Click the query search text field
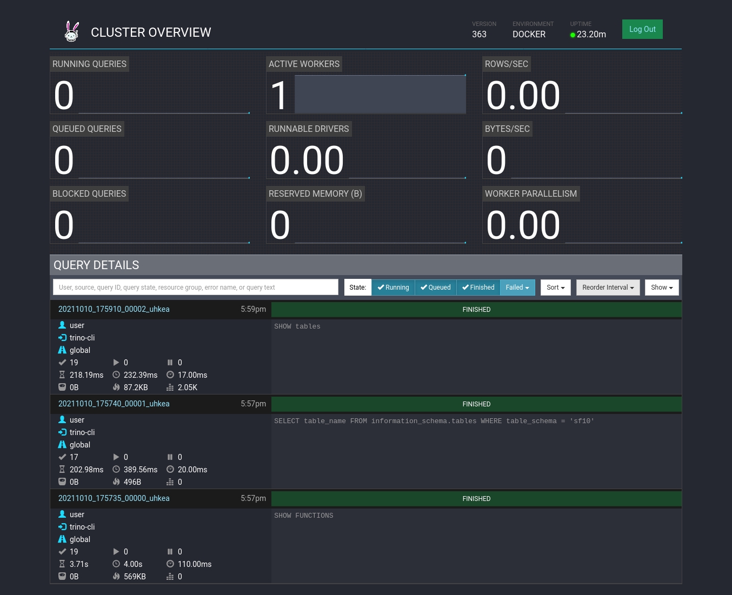Screen dimensions: 732x595 coord(195,288)
